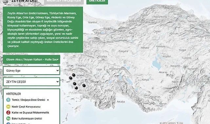Click the Samsun label on the map

pyautogui.click(x=192, y=21)
